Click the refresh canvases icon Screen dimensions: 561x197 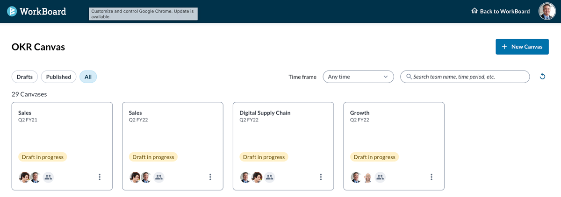click(x=542, y=77)
